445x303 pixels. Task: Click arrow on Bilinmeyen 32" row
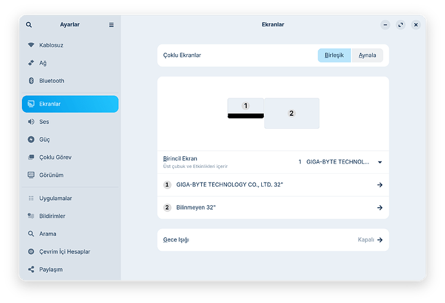click(380, 208)
